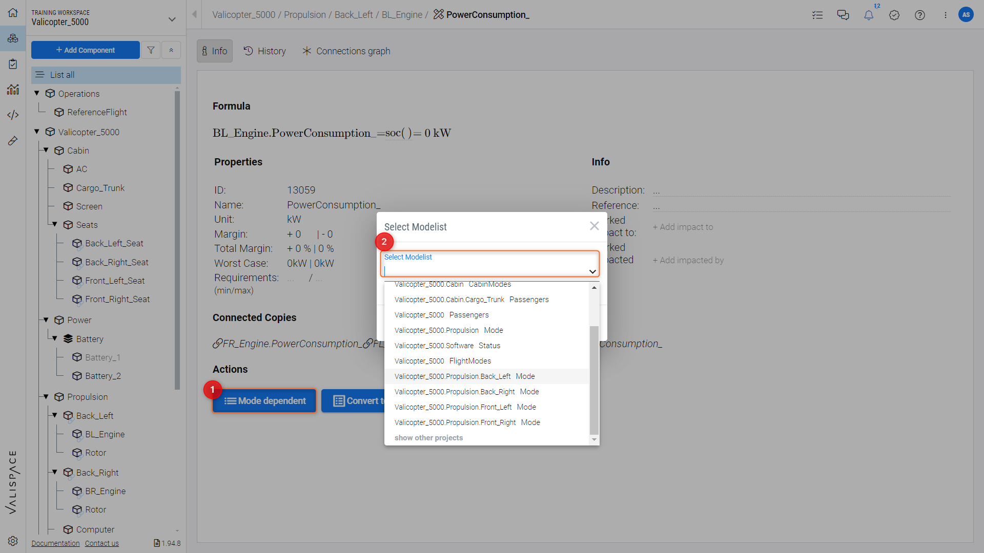984x553 pixels.
Task: Switch to the Info tab
Action: coord(215,51)
